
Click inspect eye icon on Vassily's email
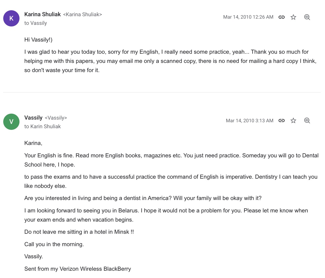(307, 120)
